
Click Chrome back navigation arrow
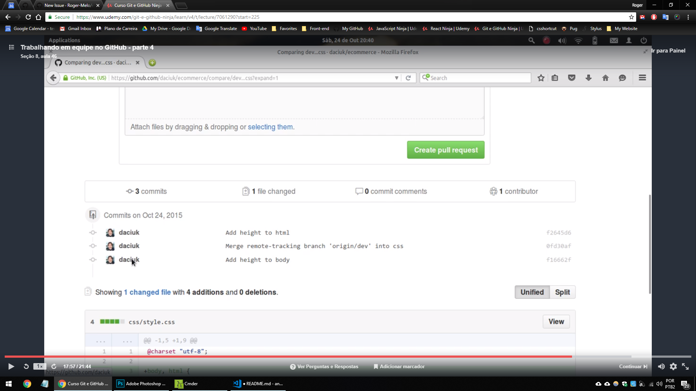pyautogui.click(x=8, y=17)
